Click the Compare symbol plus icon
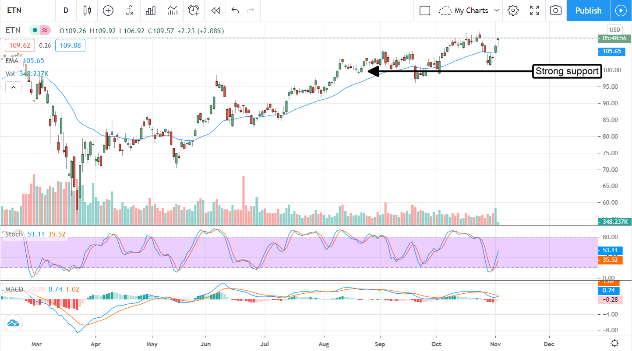Screen dimensions: 632x351 click(108, 10)
